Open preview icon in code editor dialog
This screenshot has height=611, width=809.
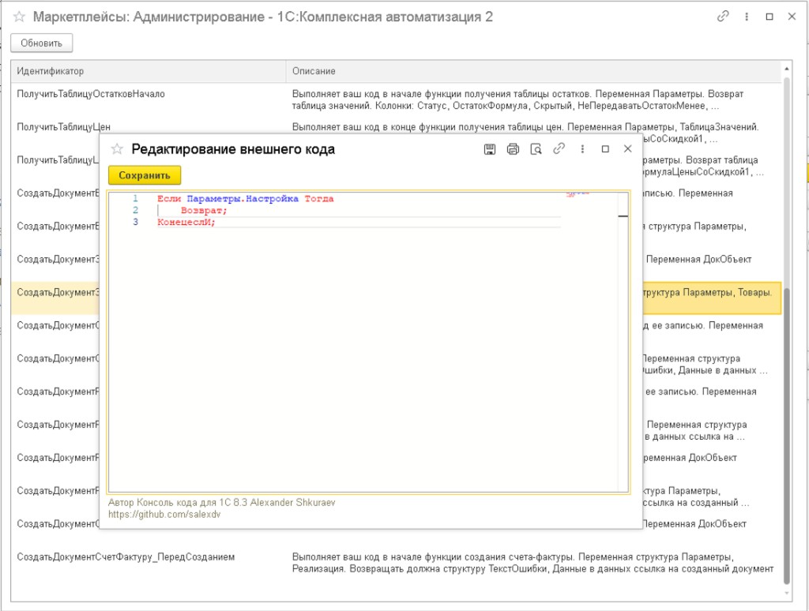click(x=536, y=149)
